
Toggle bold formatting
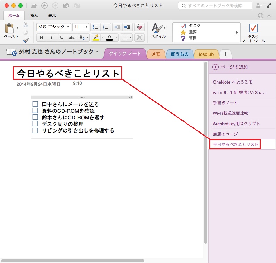[x=42, y=37]
